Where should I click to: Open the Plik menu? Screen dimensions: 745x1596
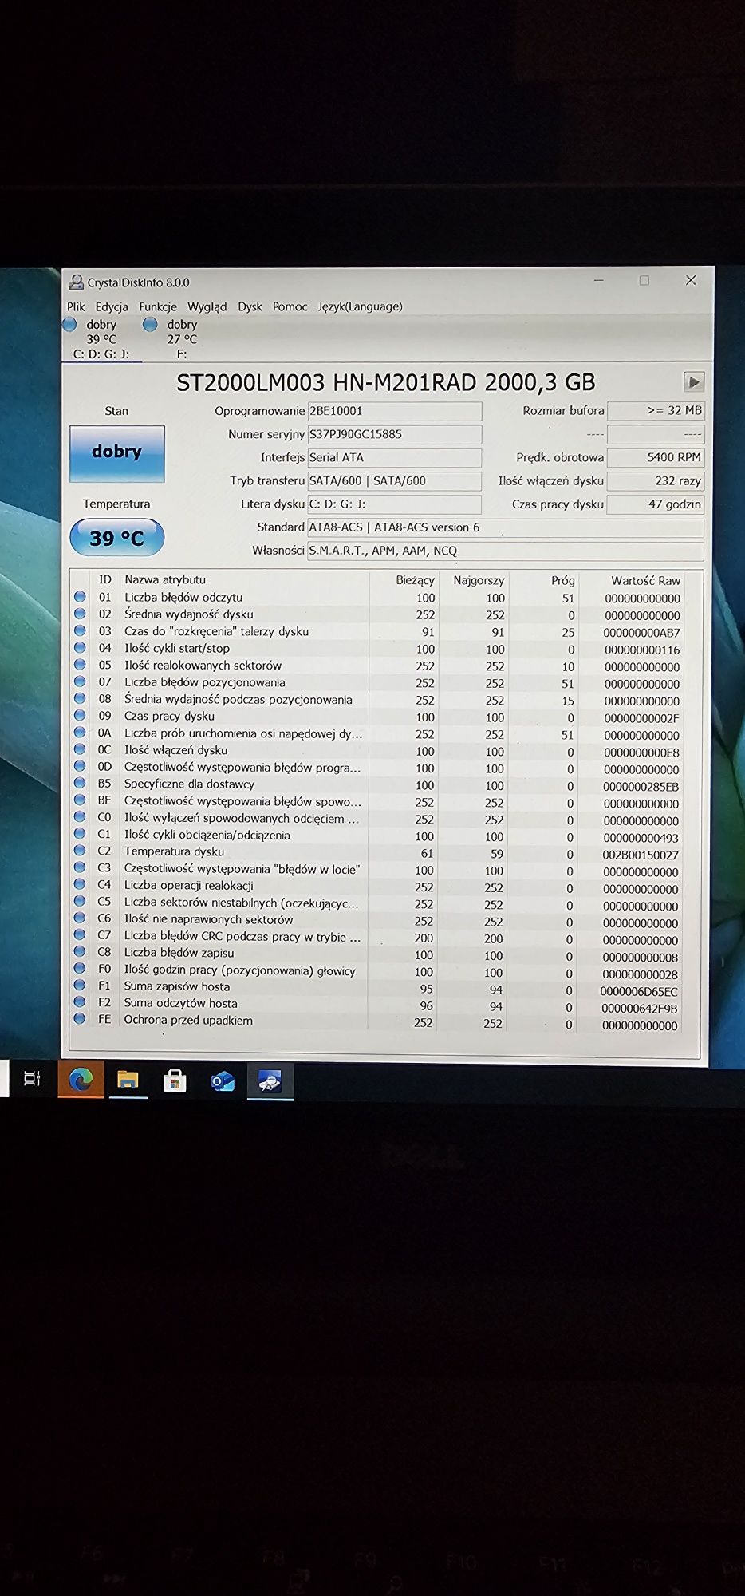(x=76, y=306)
